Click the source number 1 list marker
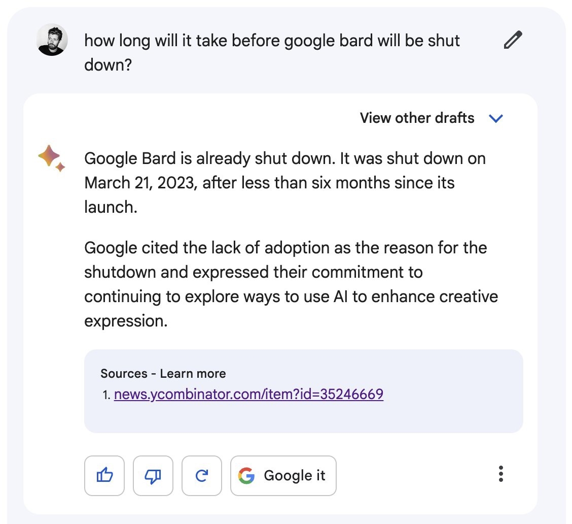 coord(106,395)
